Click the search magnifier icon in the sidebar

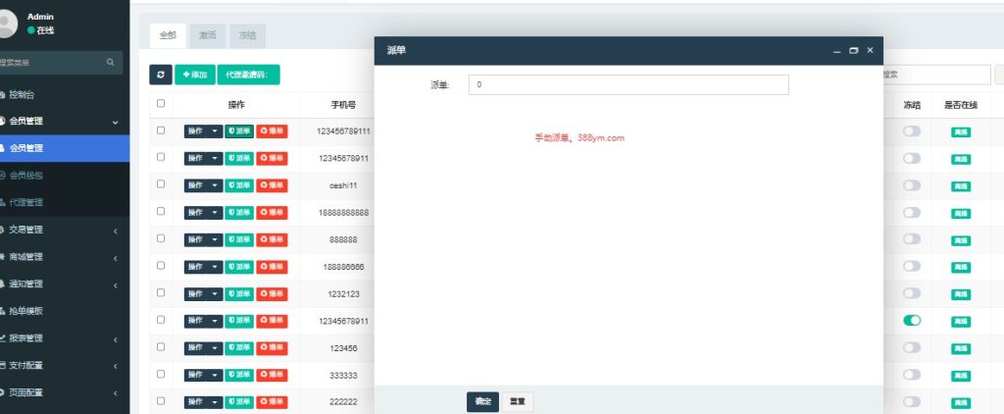pos(111,62)
